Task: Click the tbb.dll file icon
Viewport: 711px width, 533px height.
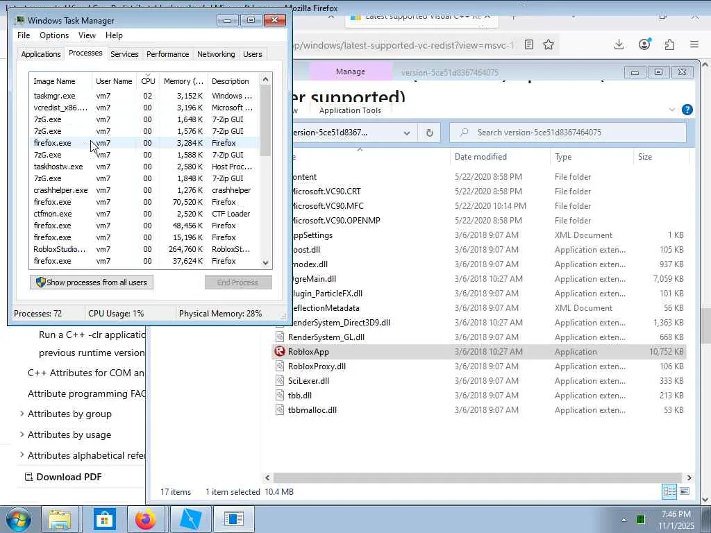Action: [280, 395]
